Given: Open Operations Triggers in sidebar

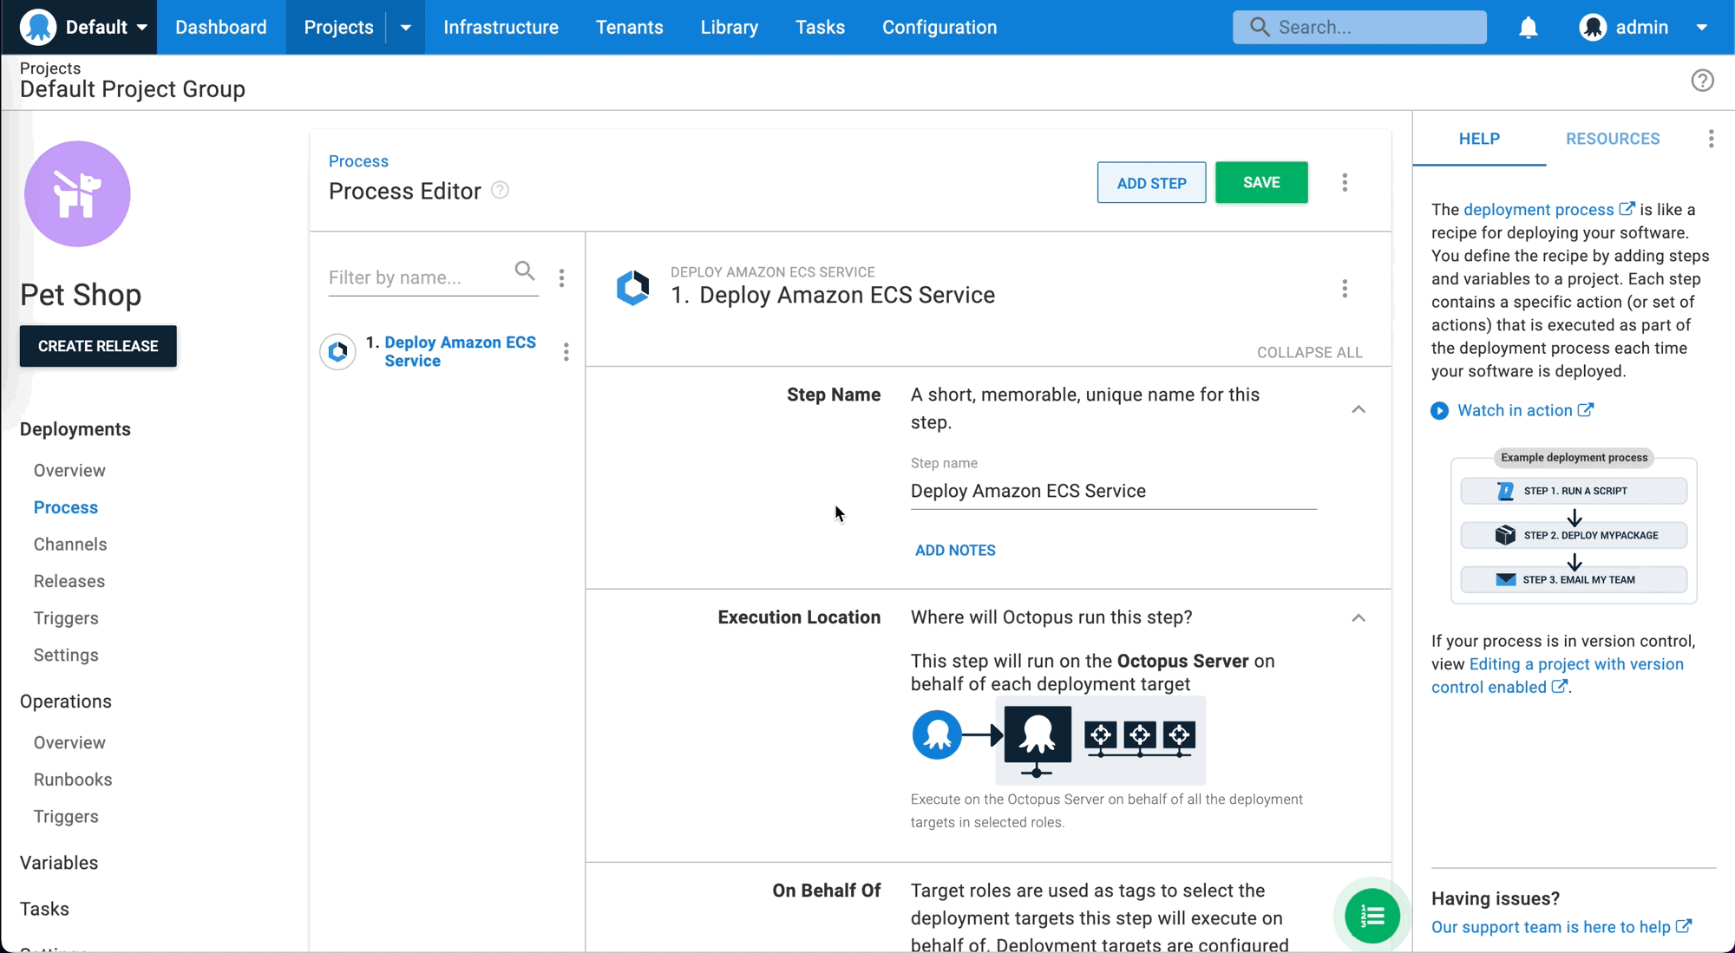Looking at the screenshot, I should [66, 816].
